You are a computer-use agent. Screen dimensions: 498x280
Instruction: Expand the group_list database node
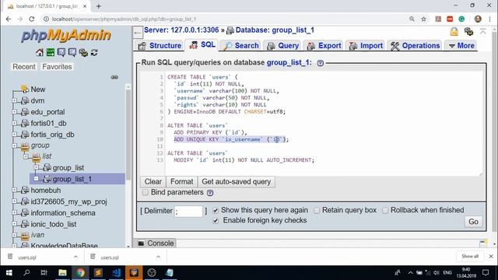pyautogui.click(x=36, y=167)
